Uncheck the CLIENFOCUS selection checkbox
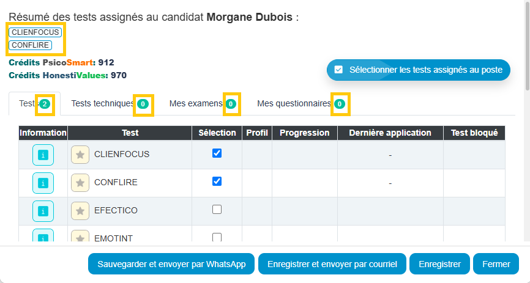The image size is (530, 283). pyautogui.click(x=217, y=153)
